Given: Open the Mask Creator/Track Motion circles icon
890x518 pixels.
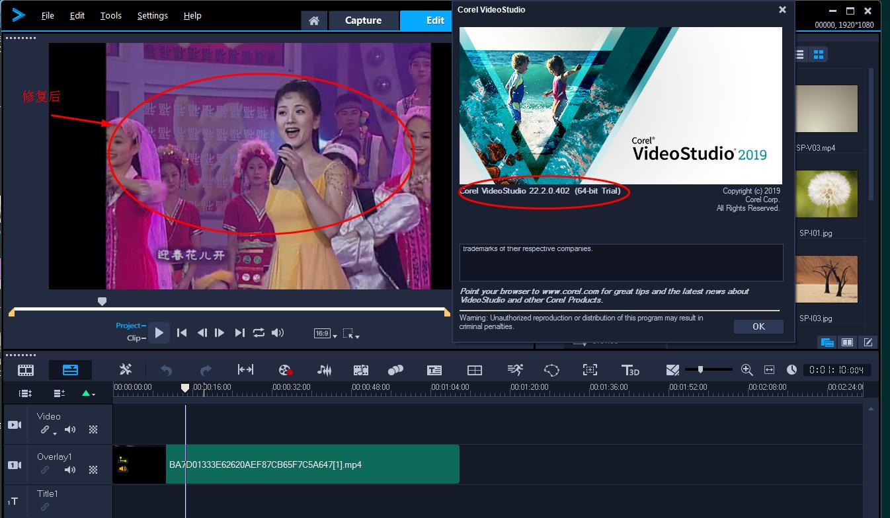Looking at the screenshot, I should point(395,370).
